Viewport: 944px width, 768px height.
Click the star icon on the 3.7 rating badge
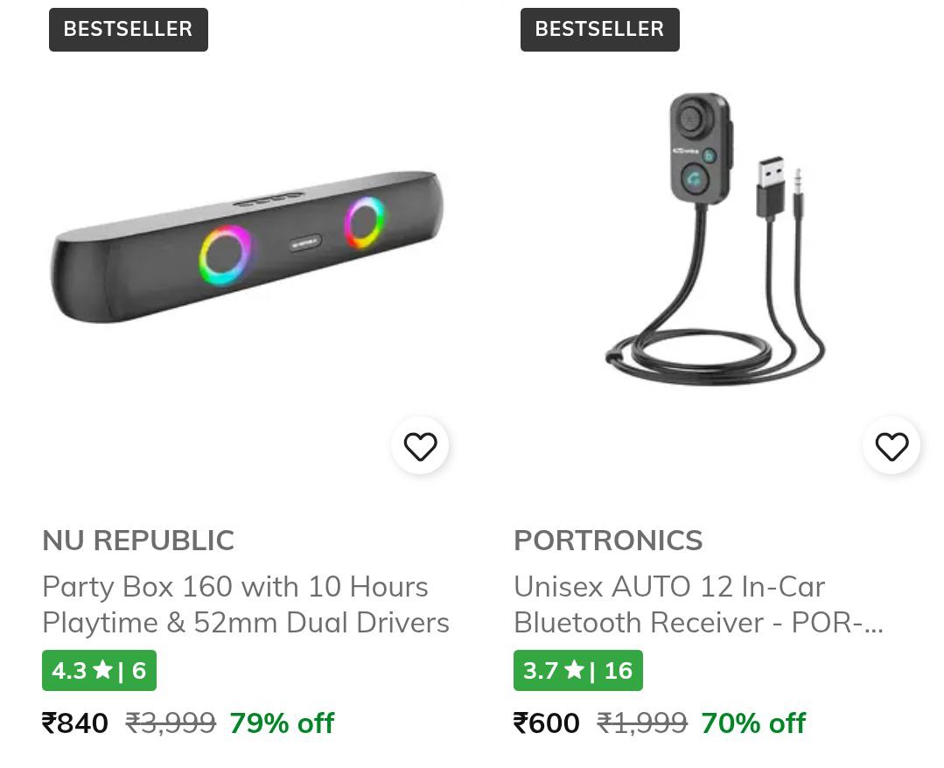[x=574, y=669]
